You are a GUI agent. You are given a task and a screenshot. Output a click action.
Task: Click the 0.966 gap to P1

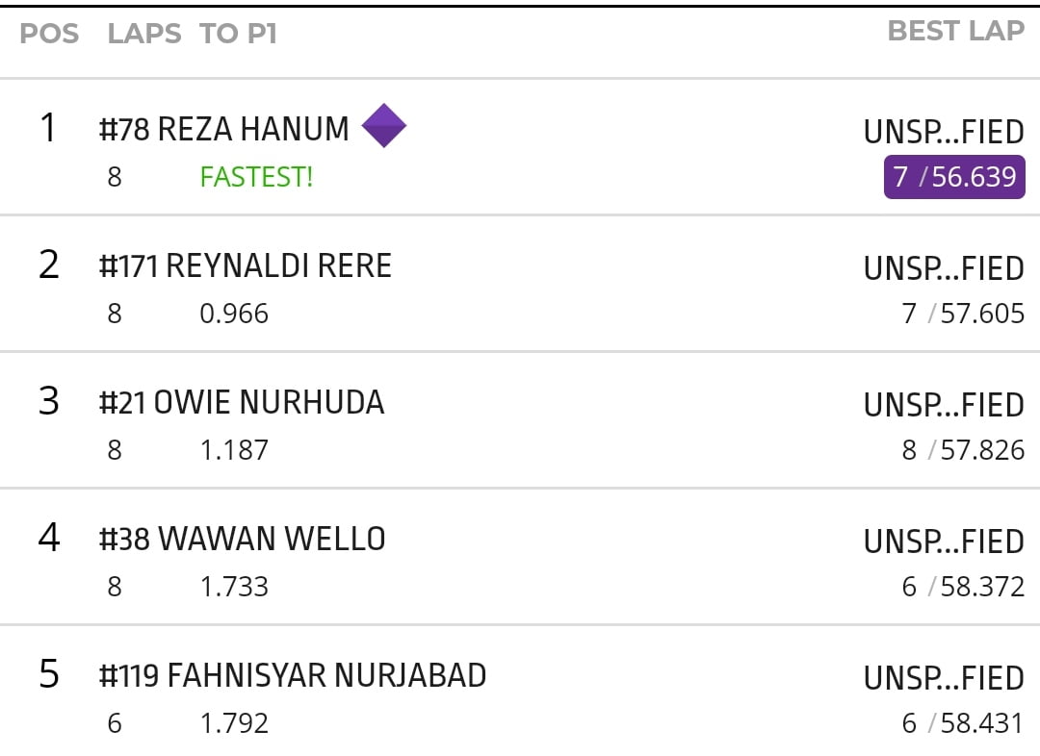click(234, 315)
